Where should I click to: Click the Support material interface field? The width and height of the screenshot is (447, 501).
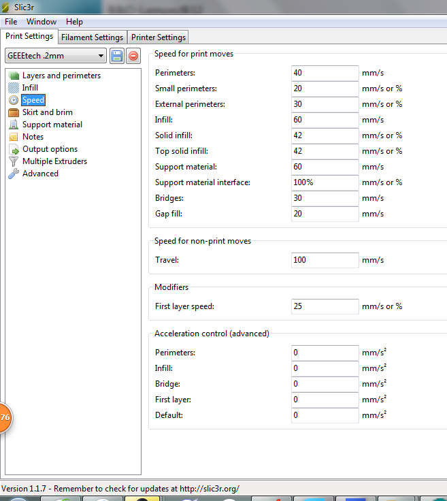pyautogui.click(x=325, y=182)
